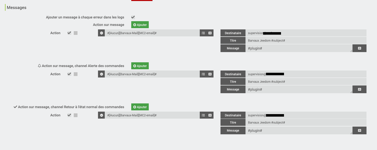Toggle 'Ajouter un message à chaque erreur dans les logs'

pos(133,17)
